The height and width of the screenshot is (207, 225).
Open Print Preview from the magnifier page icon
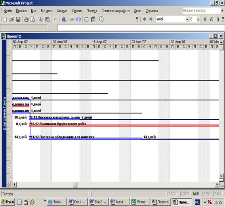pyautogui.click(x=33, y=19)
